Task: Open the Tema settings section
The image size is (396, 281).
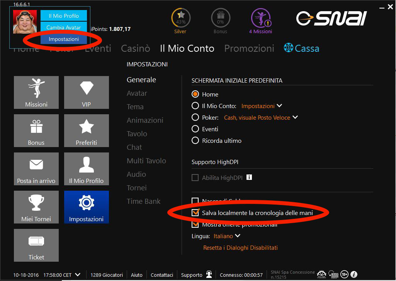Action: point(135,107)
